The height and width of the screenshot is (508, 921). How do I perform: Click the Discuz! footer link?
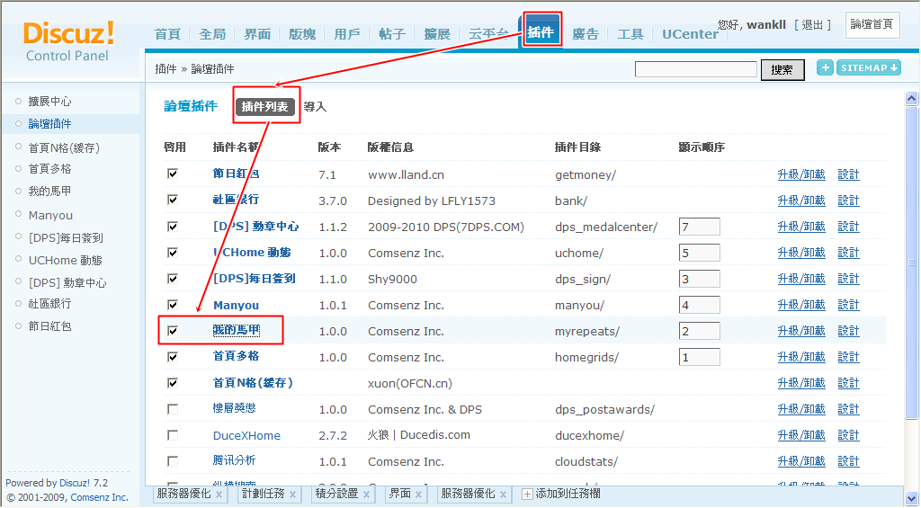[x=76, y=483]
